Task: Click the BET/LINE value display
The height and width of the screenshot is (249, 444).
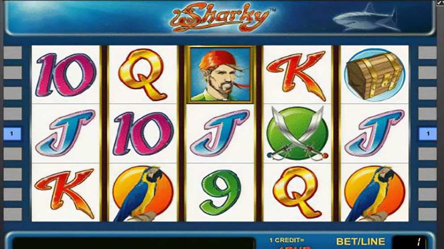Action: pyautogui.click(x=409, y=242)
